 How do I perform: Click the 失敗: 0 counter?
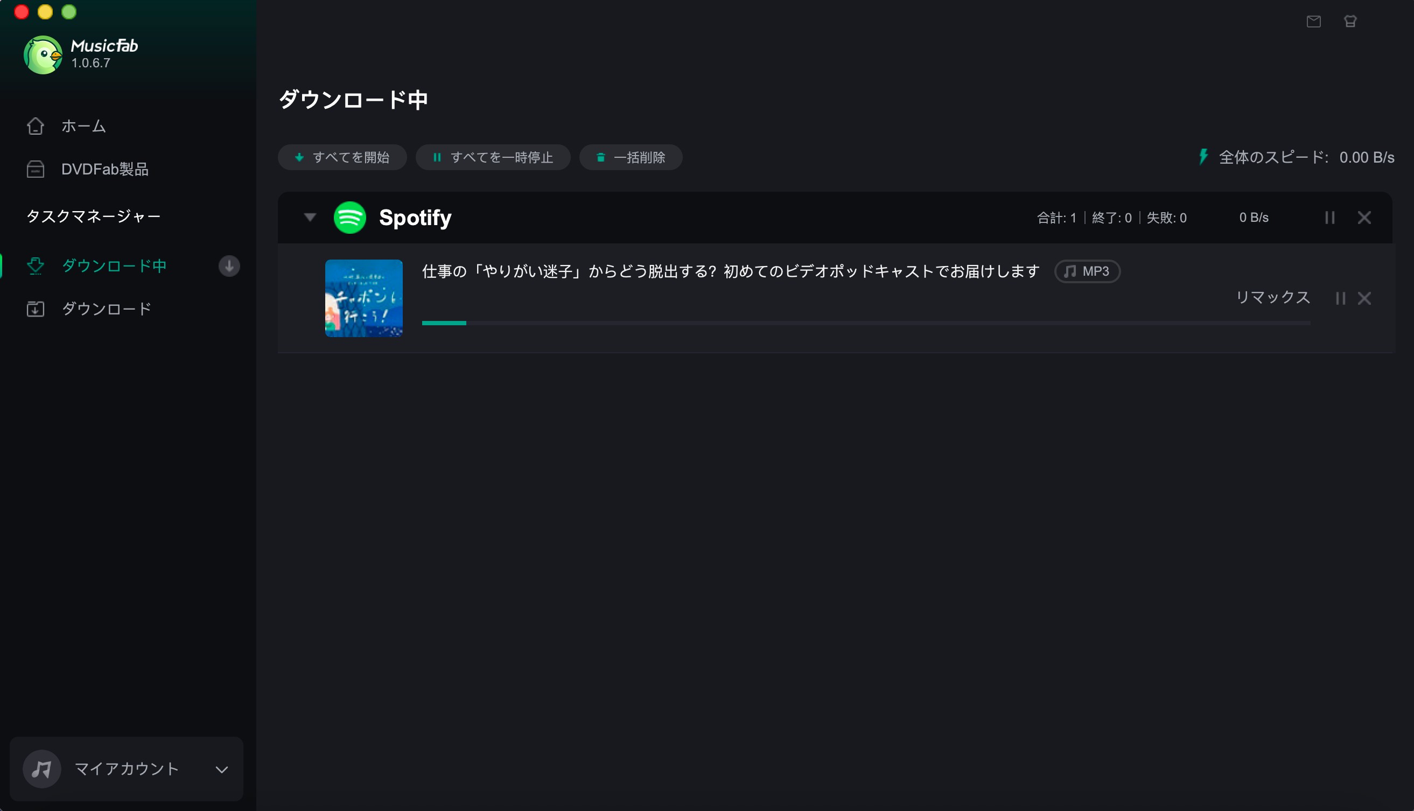(1166, 218)
